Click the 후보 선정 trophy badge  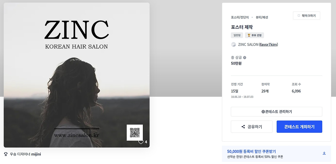254,35
